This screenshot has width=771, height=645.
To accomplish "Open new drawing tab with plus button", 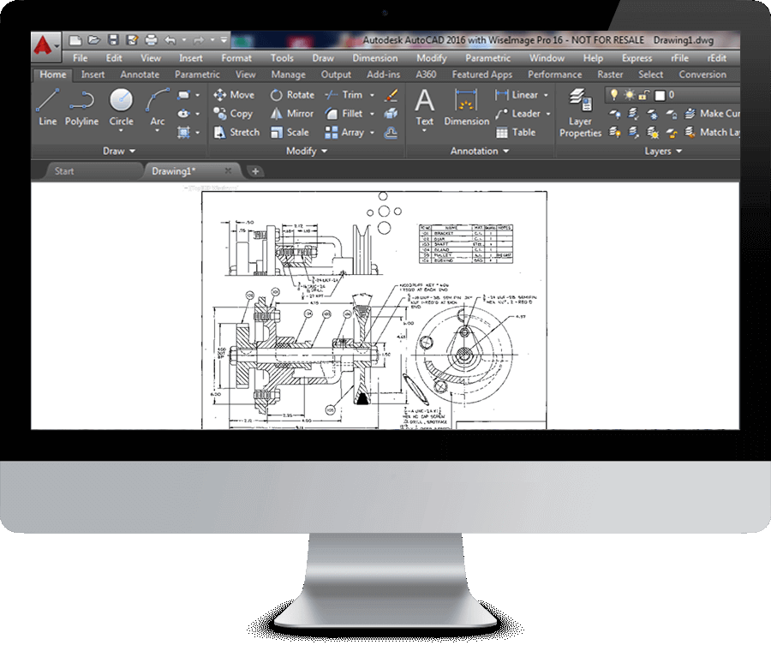I will pyautogui.click(x=255, y=171).
